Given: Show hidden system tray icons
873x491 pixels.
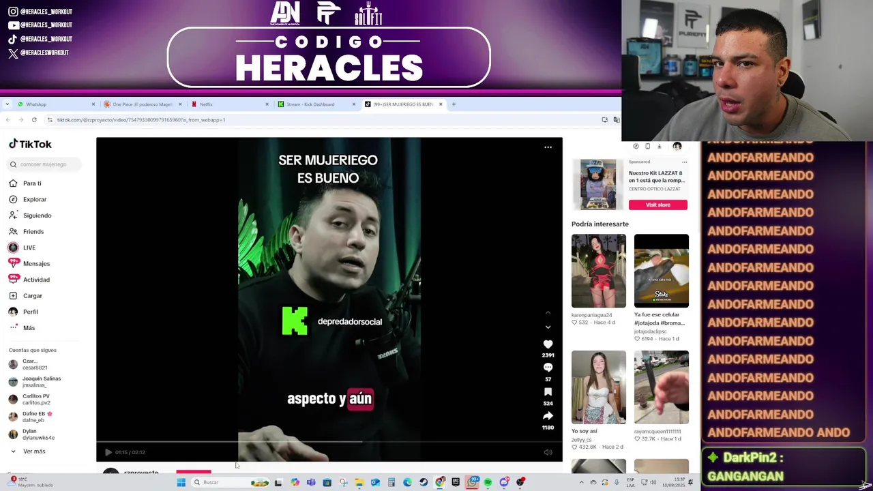Looking at the screenshot, I should tap(581, 482).
